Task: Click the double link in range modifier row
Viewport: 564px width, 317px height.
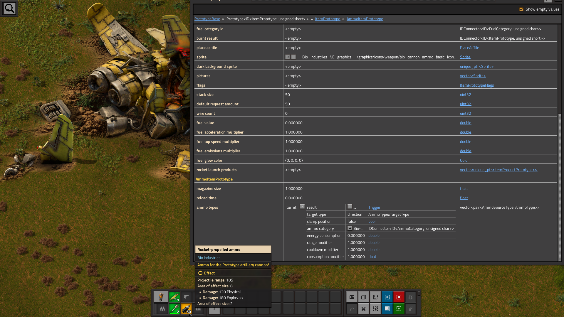Action: (374, 242)
